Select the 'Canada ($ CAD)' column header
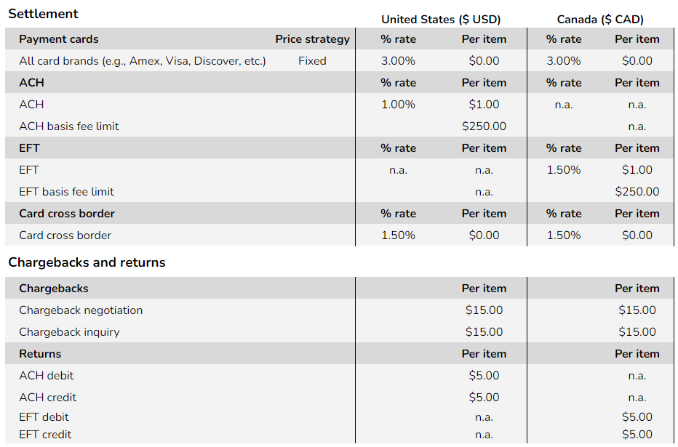Viewport: 678px width, 447px height. [x=600, y=20]
